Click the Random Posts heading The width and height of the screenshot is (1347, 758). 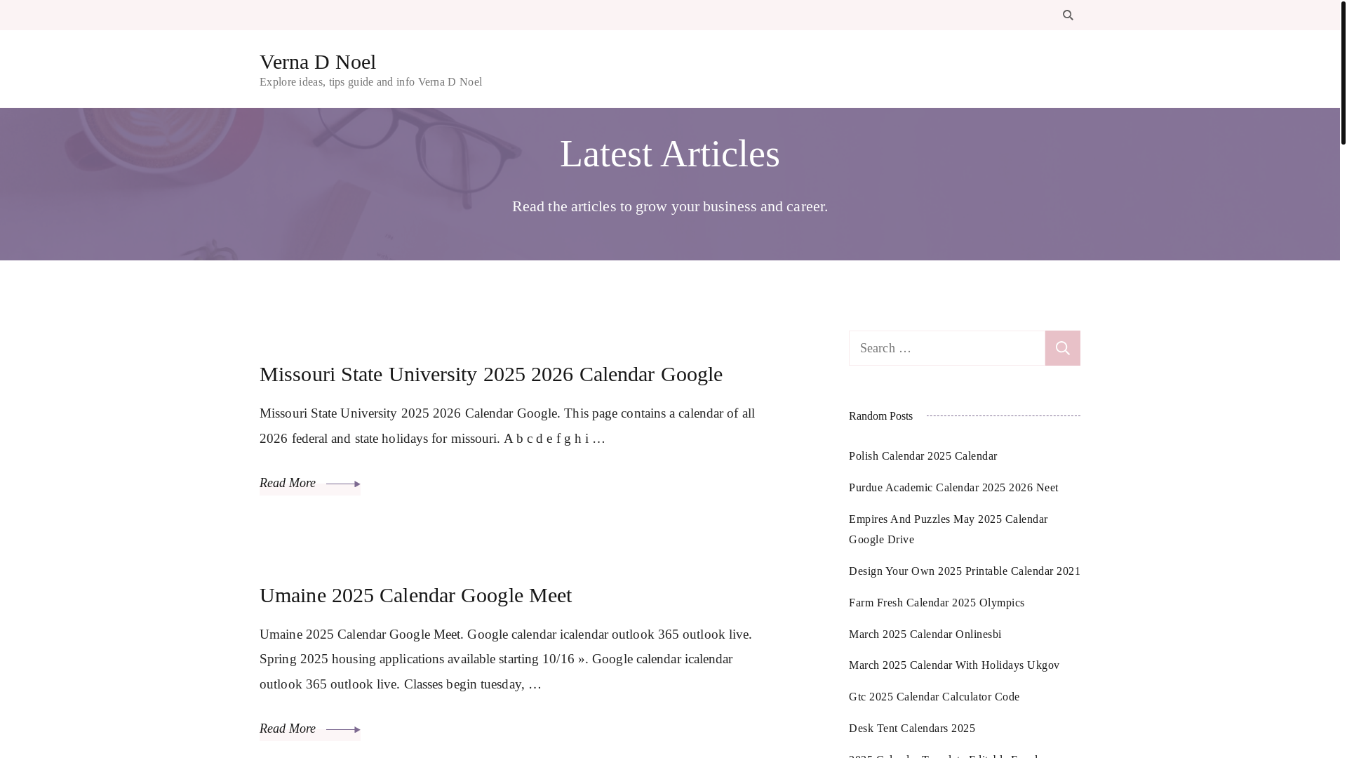coord(880,416)
